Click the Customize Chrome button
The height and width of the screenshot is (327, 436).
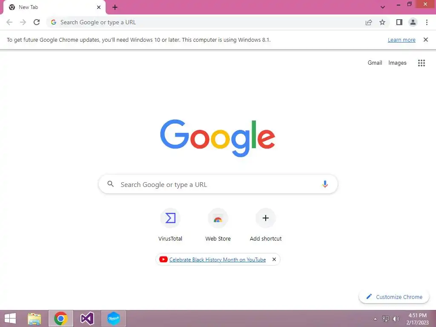click(x=394, y=297)
